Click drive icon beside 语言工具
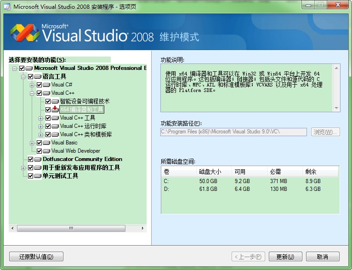The height and width of the screenshot is (270, 352). 38,77
